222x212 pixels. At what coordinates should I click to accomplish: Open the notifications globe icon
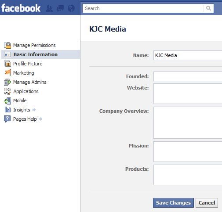(x=71, y=8)
